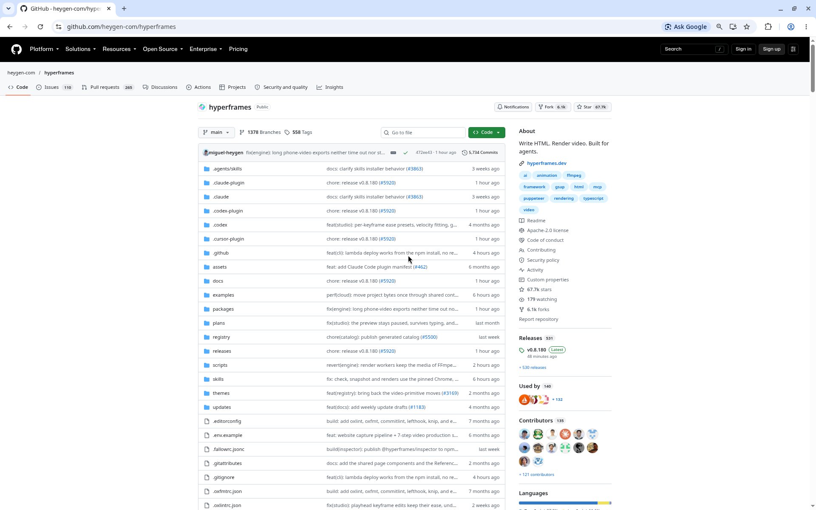Bookmark this page with the star icon
Viewport: 816px width, 510px height.
[747, 27]
